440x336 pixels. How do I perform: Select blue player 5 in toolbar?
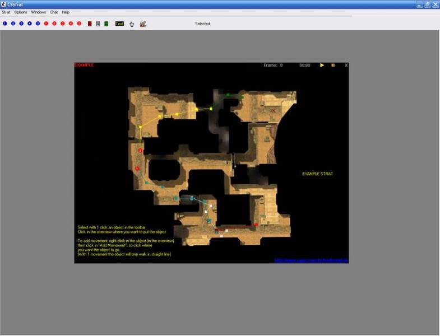pyautogui.click(x=38, y=24)
